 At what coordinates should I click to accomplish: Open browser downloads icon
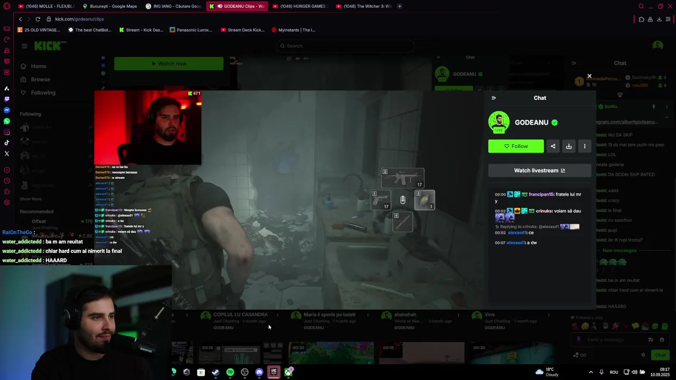659,19
